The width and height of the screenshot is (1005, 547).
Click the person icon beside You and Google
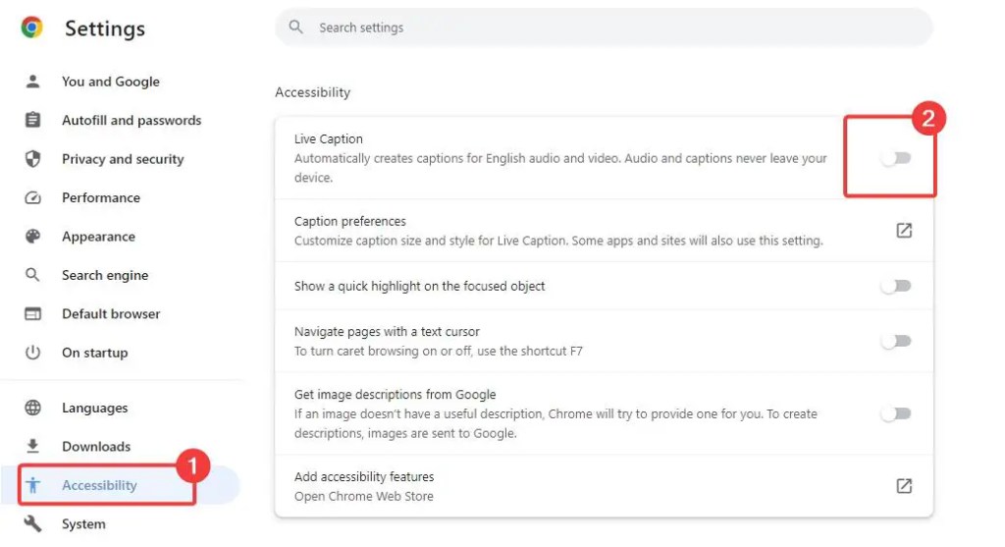(x=32, y=82)
